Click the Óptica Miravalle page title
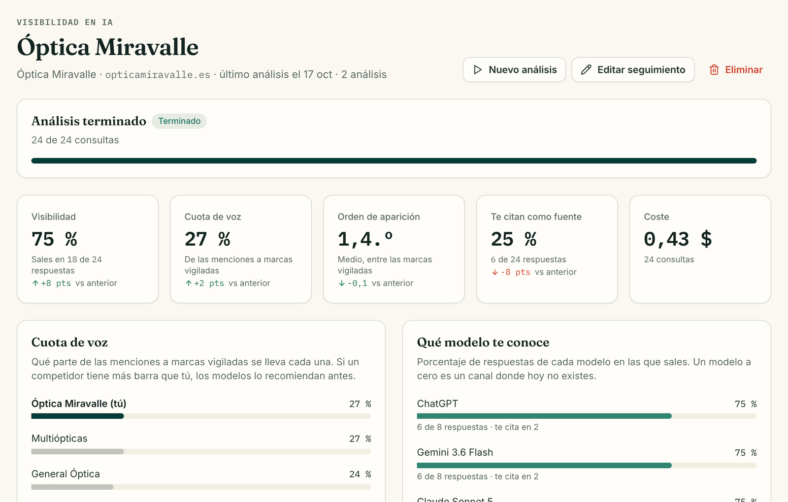 coord(108,47)
